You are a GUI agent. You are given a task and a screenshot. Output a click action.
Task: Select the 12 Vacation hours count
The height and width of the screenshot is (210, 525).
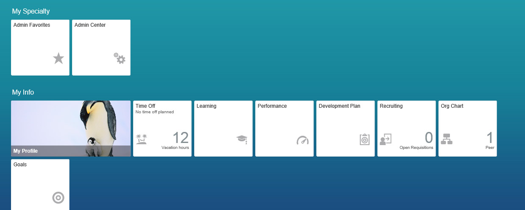pos(180,138)
